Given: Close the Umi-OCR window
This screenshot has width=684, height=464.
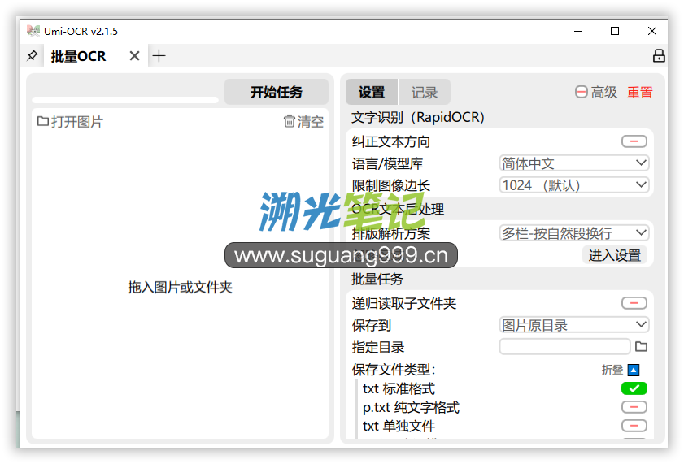Looking at the screenshot, I should click(x=651, y=31).
